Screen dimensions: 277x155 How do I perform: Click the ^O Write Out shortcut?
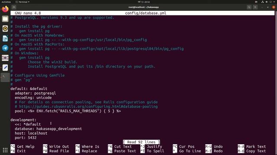pyautogui.click(x=56, y=146)
